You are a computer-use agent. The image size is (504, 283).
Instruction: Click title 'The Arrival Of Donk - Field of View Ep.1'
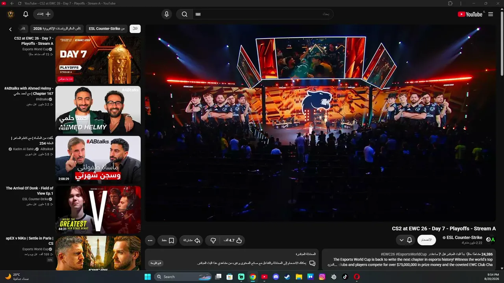30,191
